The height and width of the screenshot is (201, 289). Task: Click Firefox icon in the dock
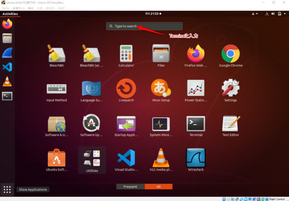point(7,24)
